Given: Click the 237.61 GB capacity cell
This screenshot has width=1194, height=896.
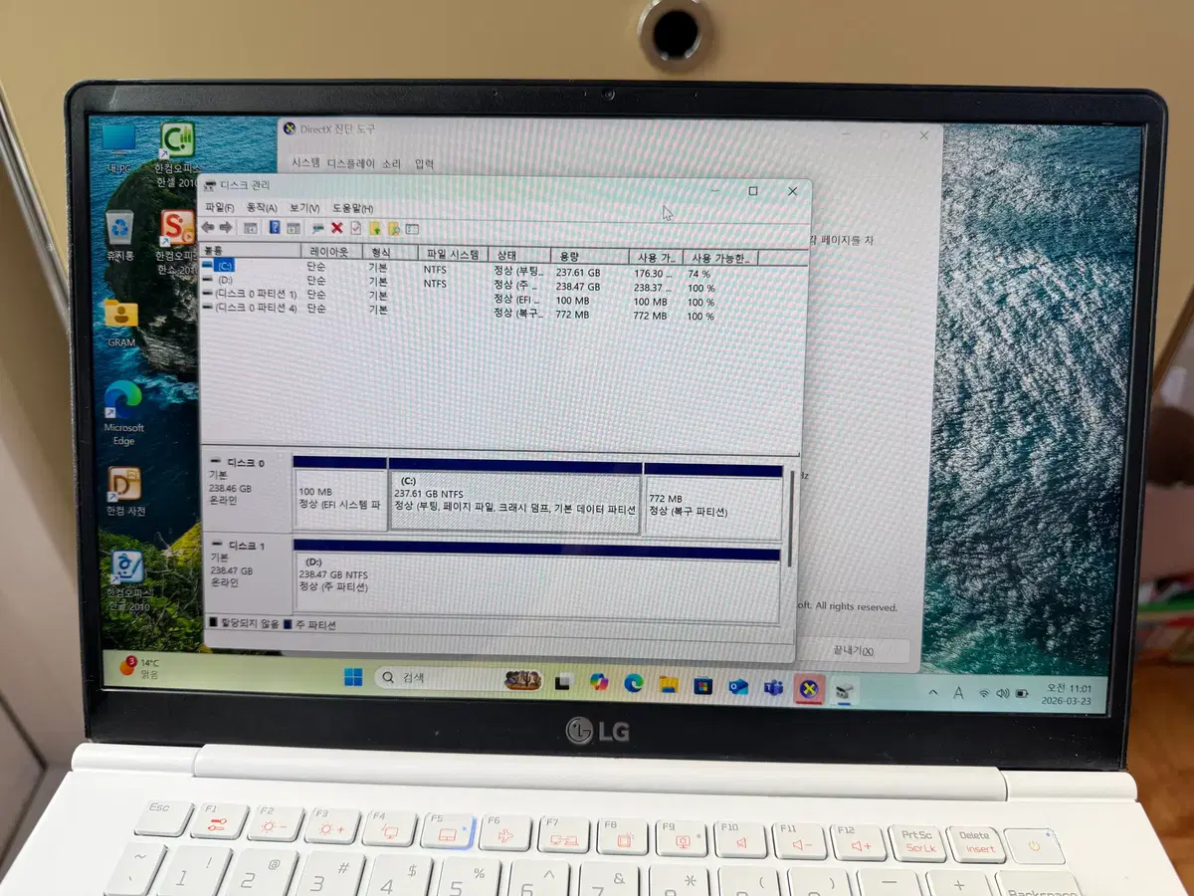Looking at the screenshot, I should pyautogui.click(x=579, y=272).
